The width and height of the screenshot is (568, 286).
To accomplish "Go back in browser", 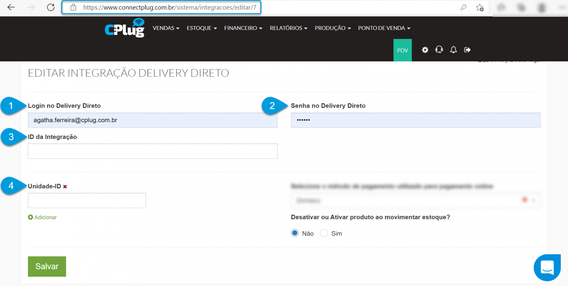I will [11, 7].
